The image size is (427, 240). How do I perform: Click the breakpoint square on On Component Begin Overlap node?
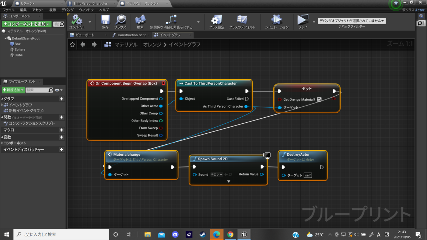163,83
